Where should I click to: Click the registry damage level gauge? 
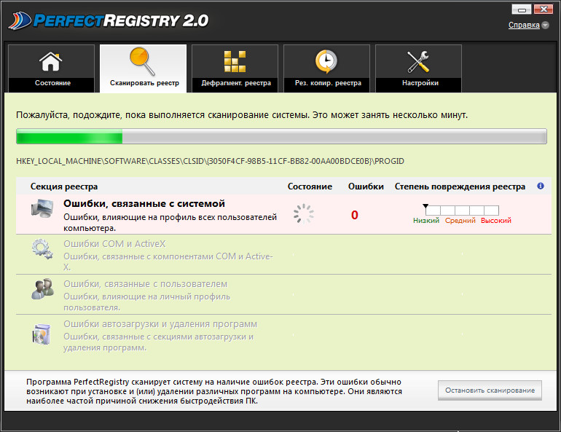coord(462,211)
